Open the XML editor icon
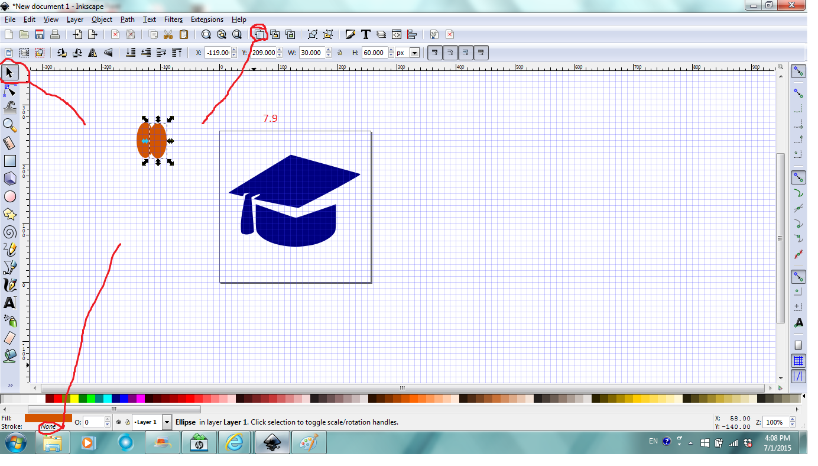The height and width of the screenshot is (466, 818). (x=397, y=34)
